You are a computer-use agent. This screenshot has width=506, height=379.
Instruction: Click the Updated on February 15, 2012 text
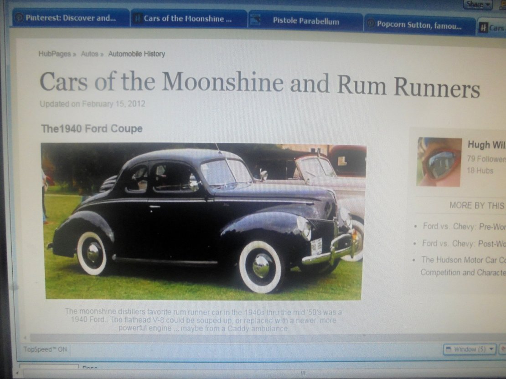pos(92,104)
